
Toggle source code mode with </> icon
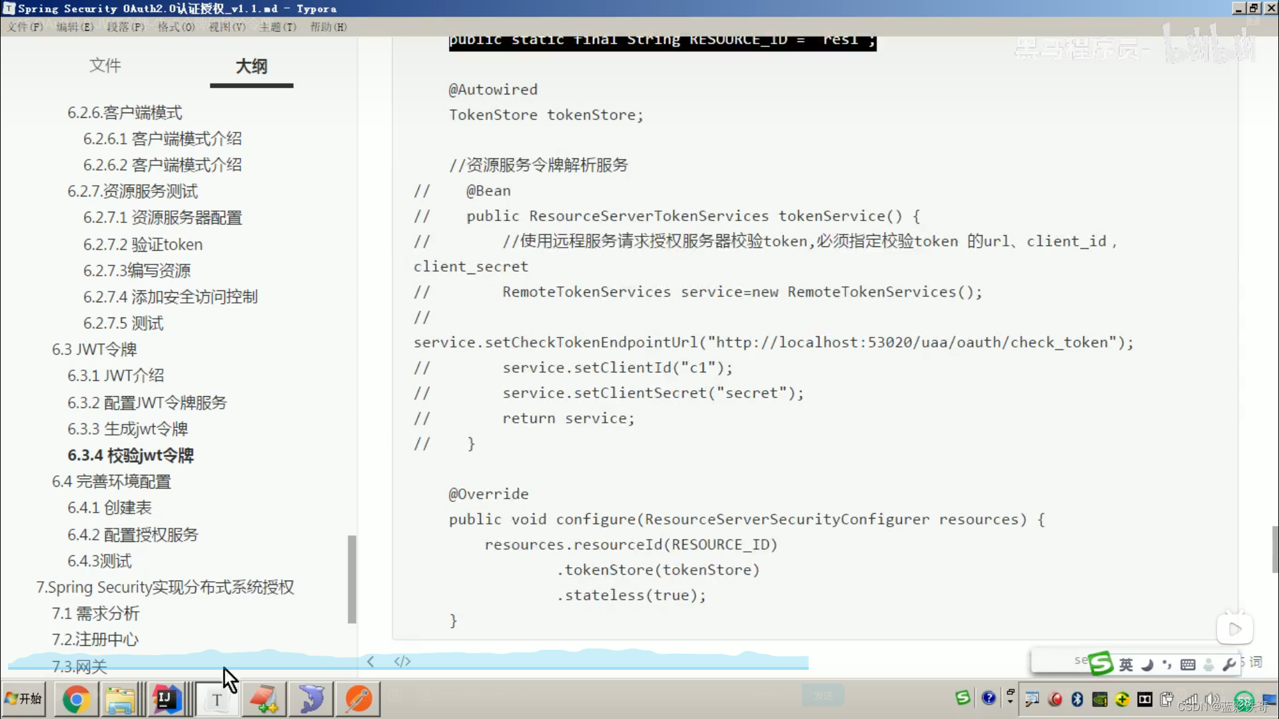(402, 661)
